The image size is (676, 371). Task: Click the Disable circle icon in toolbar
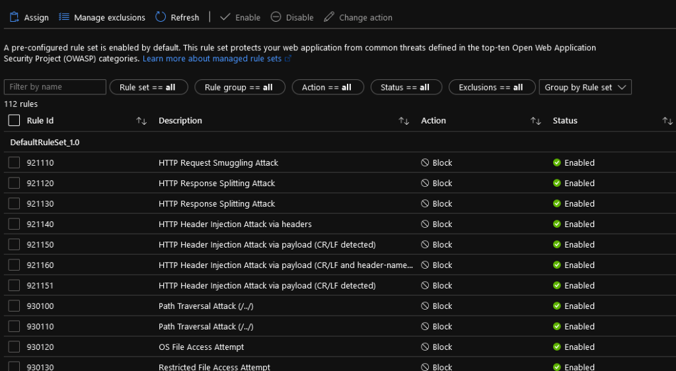click(x=276, y=17)
